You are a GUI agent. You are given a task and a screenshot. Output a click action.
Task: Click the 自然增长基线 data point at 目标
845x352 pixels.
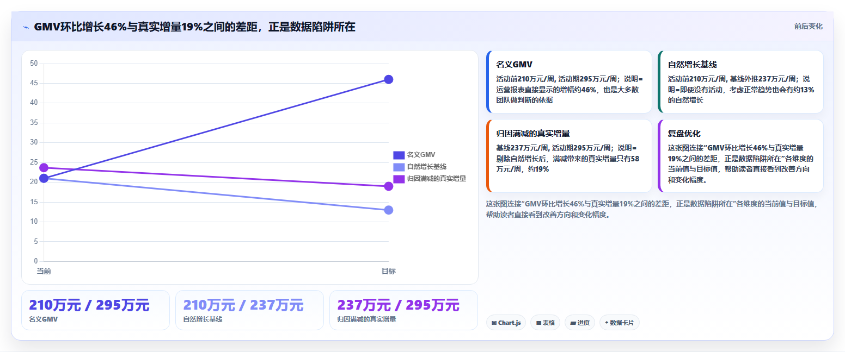pos(389,210)
